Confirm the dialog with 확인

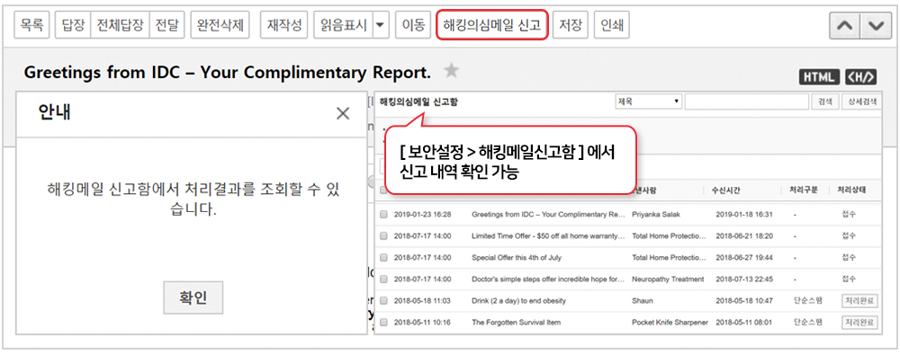tap(193, 298)
